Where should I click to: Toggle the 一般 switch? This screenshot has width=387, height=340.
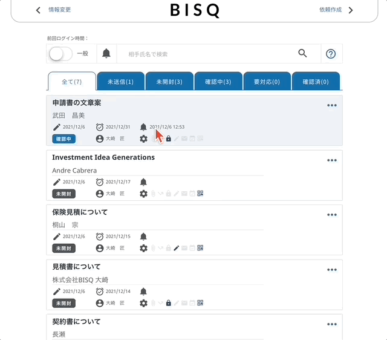60,54
